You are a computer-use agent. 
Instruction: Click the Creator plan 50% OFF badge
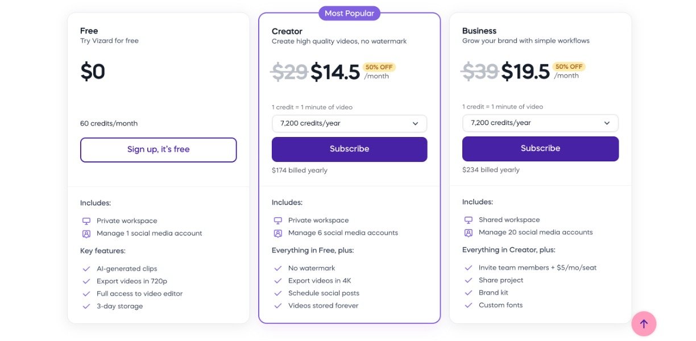[379, 67]
